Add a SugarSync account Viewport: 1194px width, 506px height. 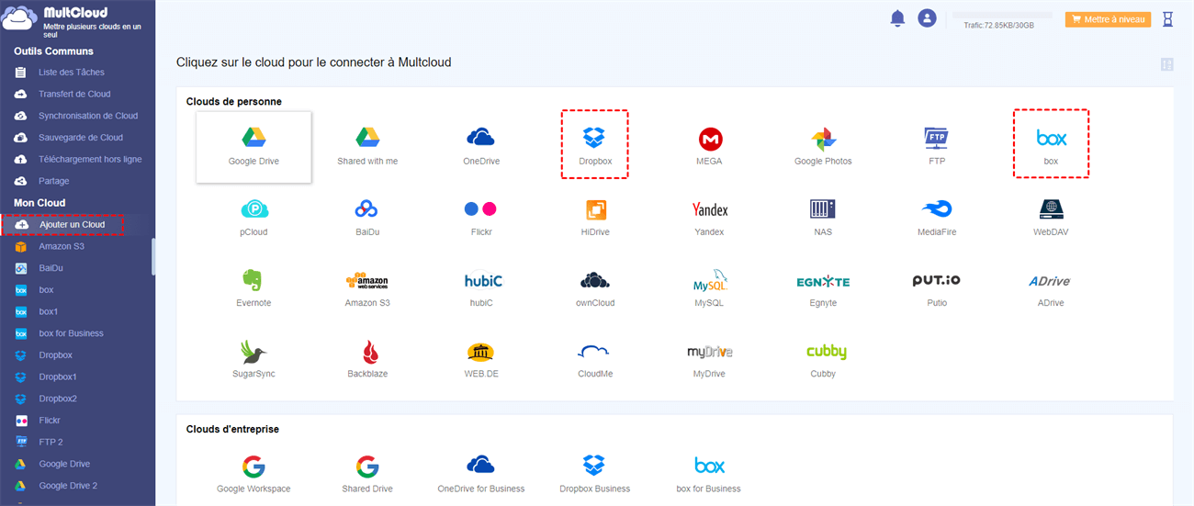click(x=253, y=360)
